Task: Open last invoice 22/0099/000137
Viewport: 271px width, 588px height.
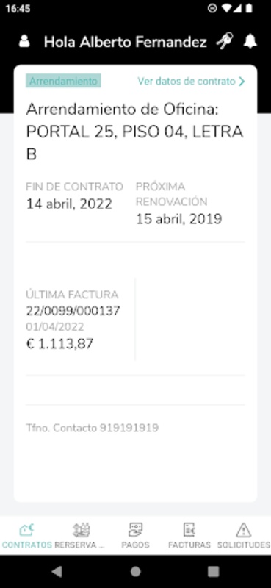Action: tap(73, 311)
